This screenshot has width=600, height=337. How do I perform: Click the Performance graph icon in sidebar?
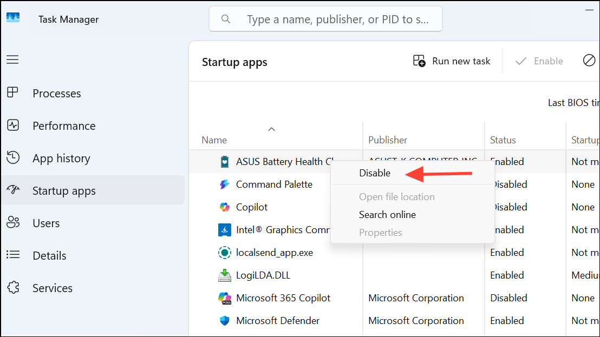pyautogui.click(x=13, y=125)
